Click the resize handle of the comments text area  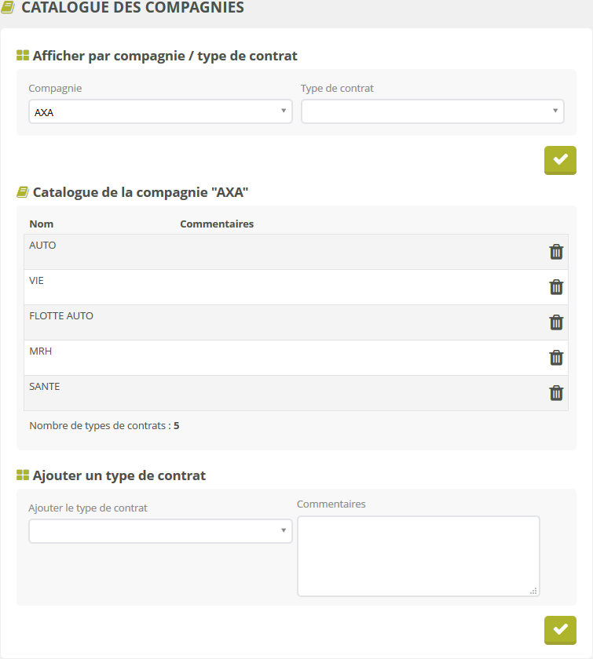click(534, 591)
